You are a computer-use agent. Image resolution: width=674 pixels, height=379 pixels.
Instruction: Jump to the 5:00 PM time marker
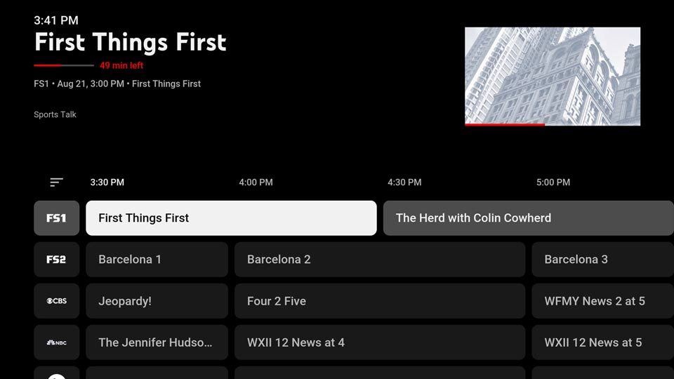pos(553,182)
